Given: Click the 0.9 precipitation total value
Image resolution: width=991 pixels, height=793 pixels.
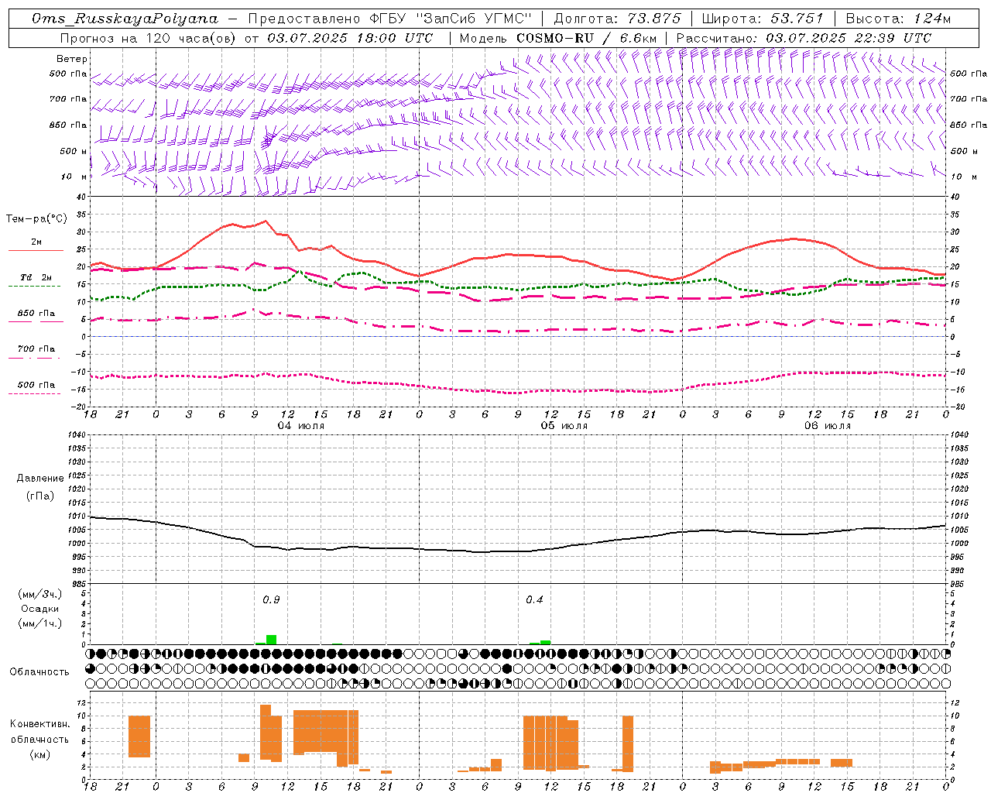Looking at the screenshot, I should coord(271,599).
